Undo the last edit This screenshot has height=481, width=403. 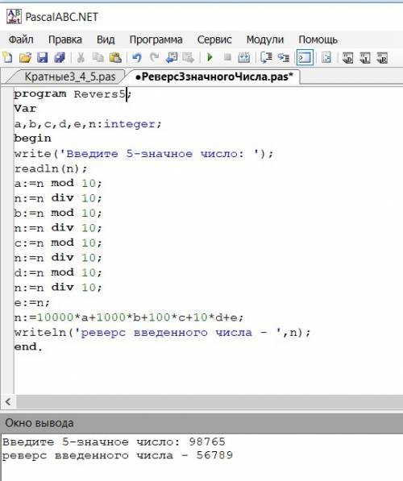click(x=136, y=58)
